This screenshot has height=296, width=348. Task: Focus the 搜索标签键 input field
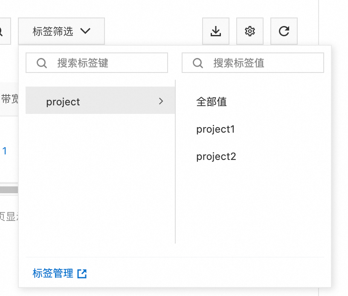[x=97, y=63]
